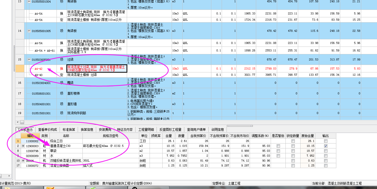Check 锁定数量 for 普通混凝土C30

pyautogui.click(x=293, y=146)
